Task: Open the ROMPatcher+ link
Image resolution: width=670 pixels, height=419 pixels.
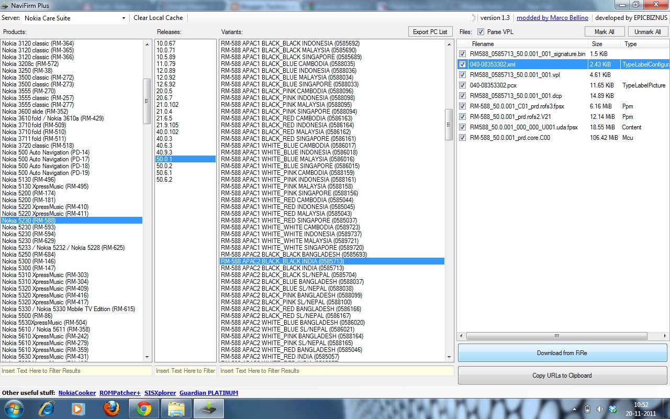Action: [120, 393]
